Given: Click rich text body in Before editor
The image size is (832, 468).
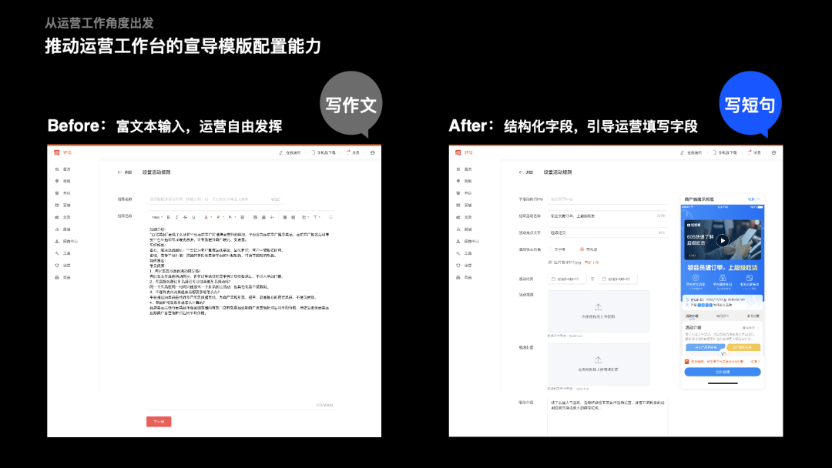Looking at the screenshot, I should [x=241, y=313].
